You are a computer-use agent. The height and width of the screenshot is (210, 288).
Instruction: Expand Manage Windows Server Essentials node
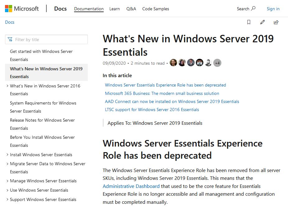tap(7, 181)
